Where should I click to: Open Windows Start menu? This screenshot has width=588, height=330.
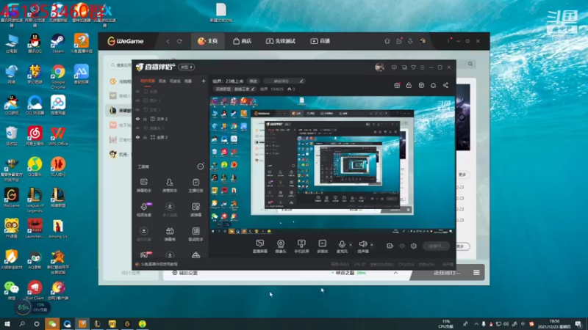coord(7,324)
